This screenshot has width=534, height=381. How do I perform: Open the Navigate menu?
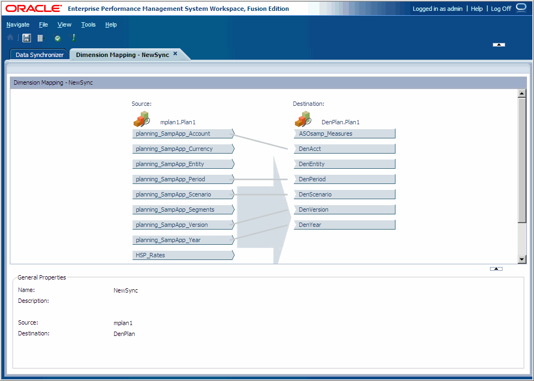[18, 24]
